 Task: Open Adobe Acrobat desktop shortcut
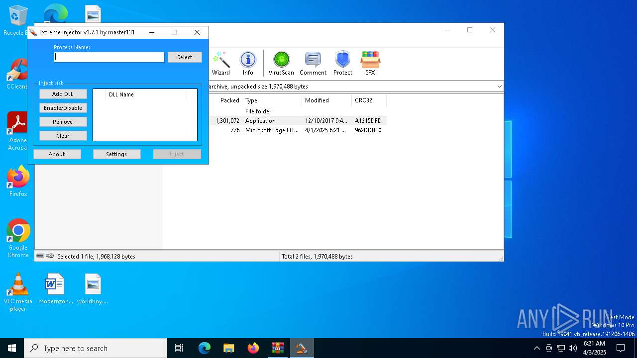click(17, 131)
